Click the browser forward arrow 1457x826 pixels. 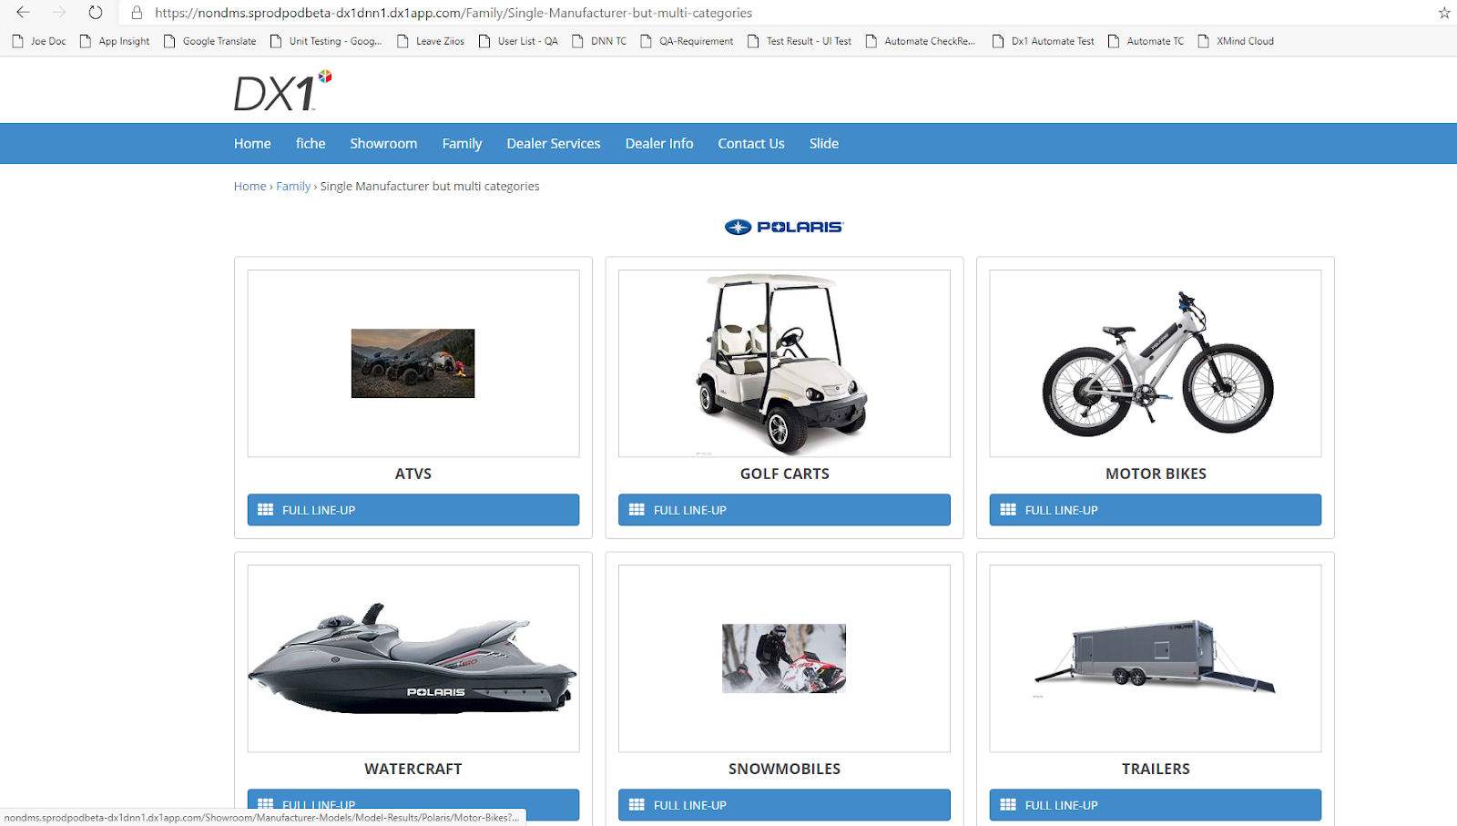pos(59,13)
